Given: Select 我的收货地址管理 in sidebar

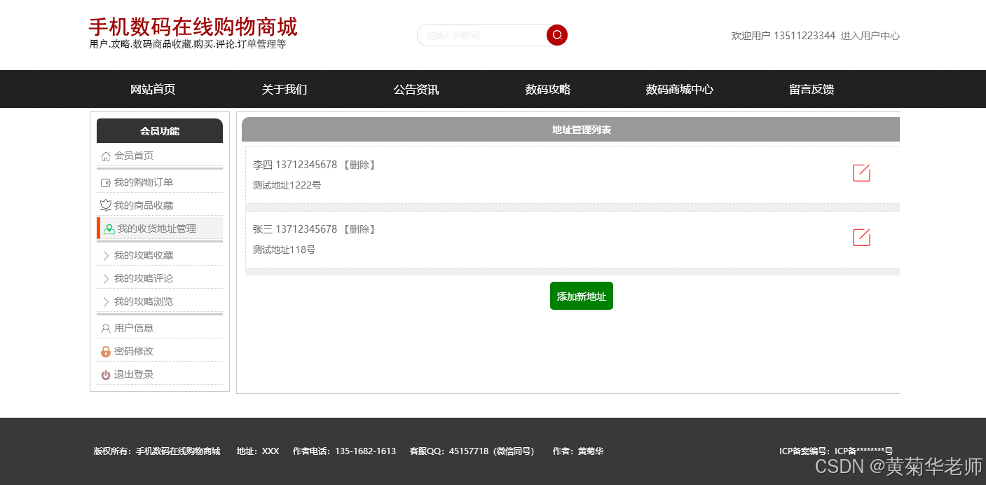Looking at the screenshot, I should pyautogui.click(x=157, y=228).
